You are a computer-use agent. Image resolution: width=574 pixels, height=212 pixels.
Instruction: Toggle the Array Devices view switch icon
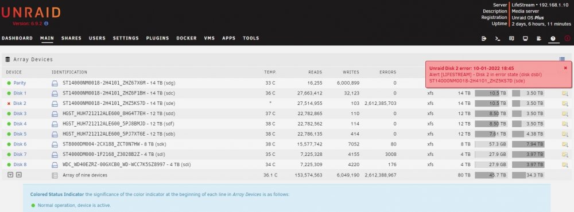(x=562, y=59)
